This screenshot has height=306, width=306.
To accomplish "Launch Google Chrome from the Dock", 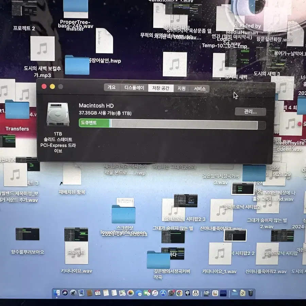I will [179, 293].
